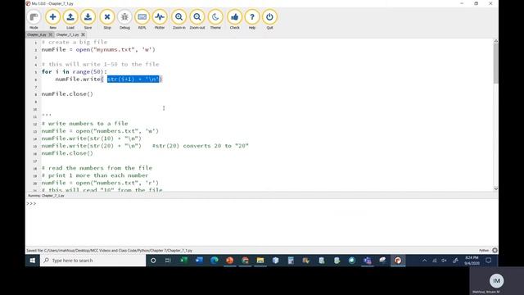Start the Debug tool
Viewport: 524px width, 295px height.
tap(124, 20)
